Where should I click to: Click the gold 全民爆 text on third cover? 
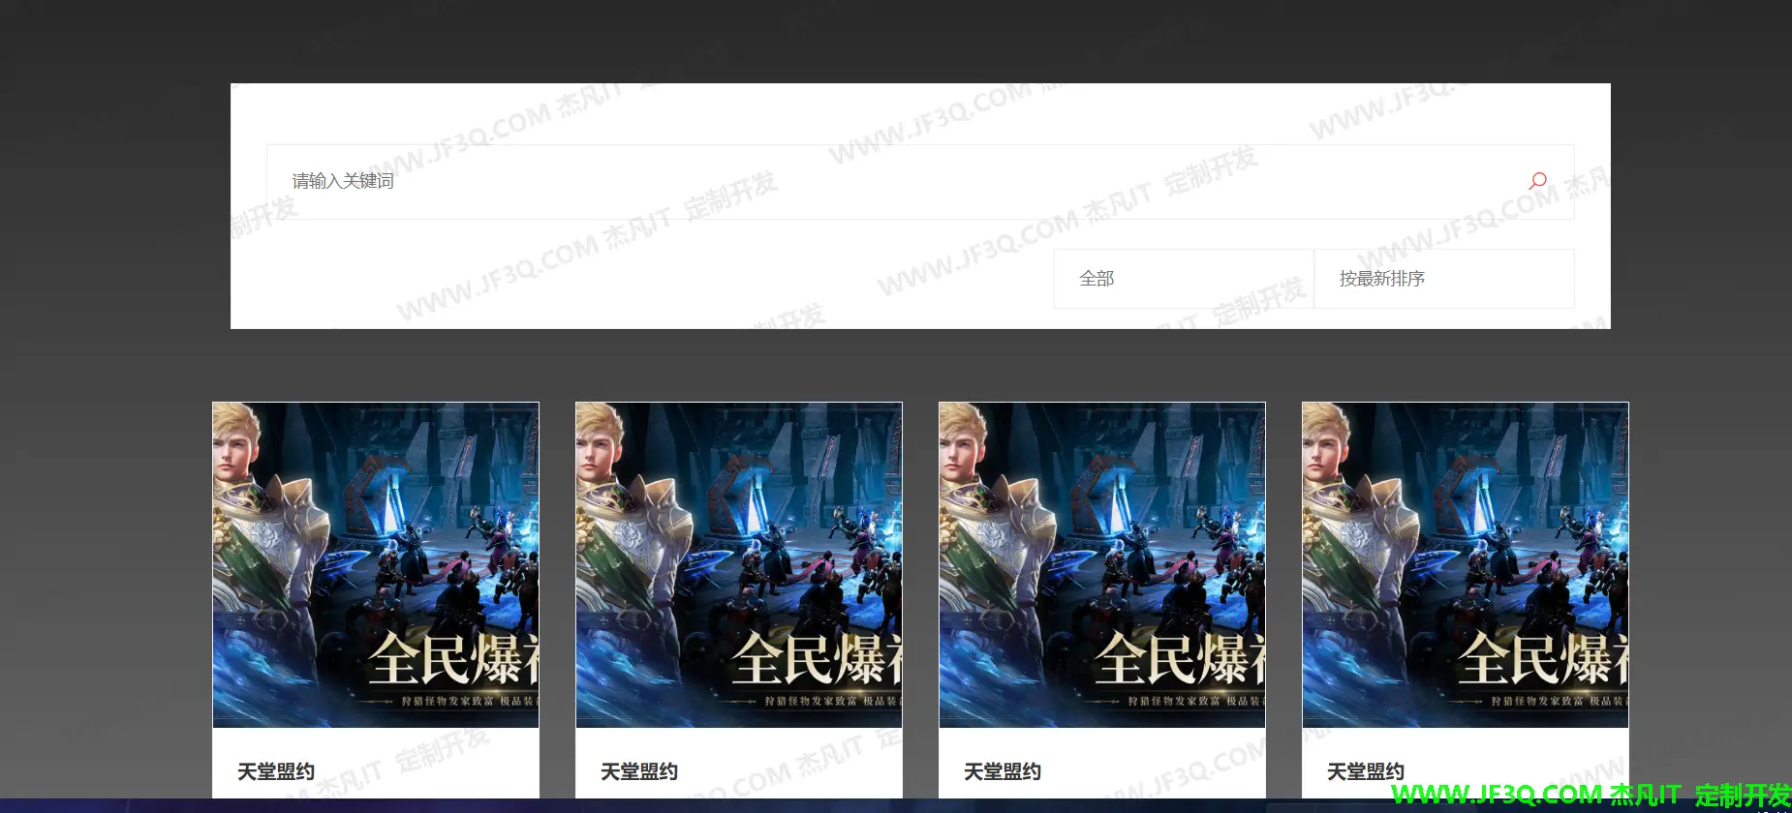[x=1179, y=659]
